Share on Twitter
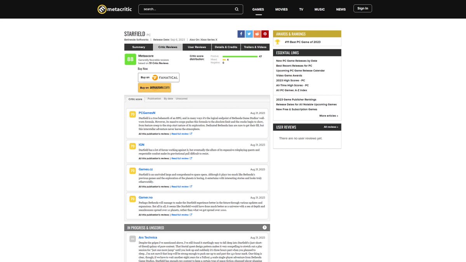466x262 pixels. click(249, 34)
